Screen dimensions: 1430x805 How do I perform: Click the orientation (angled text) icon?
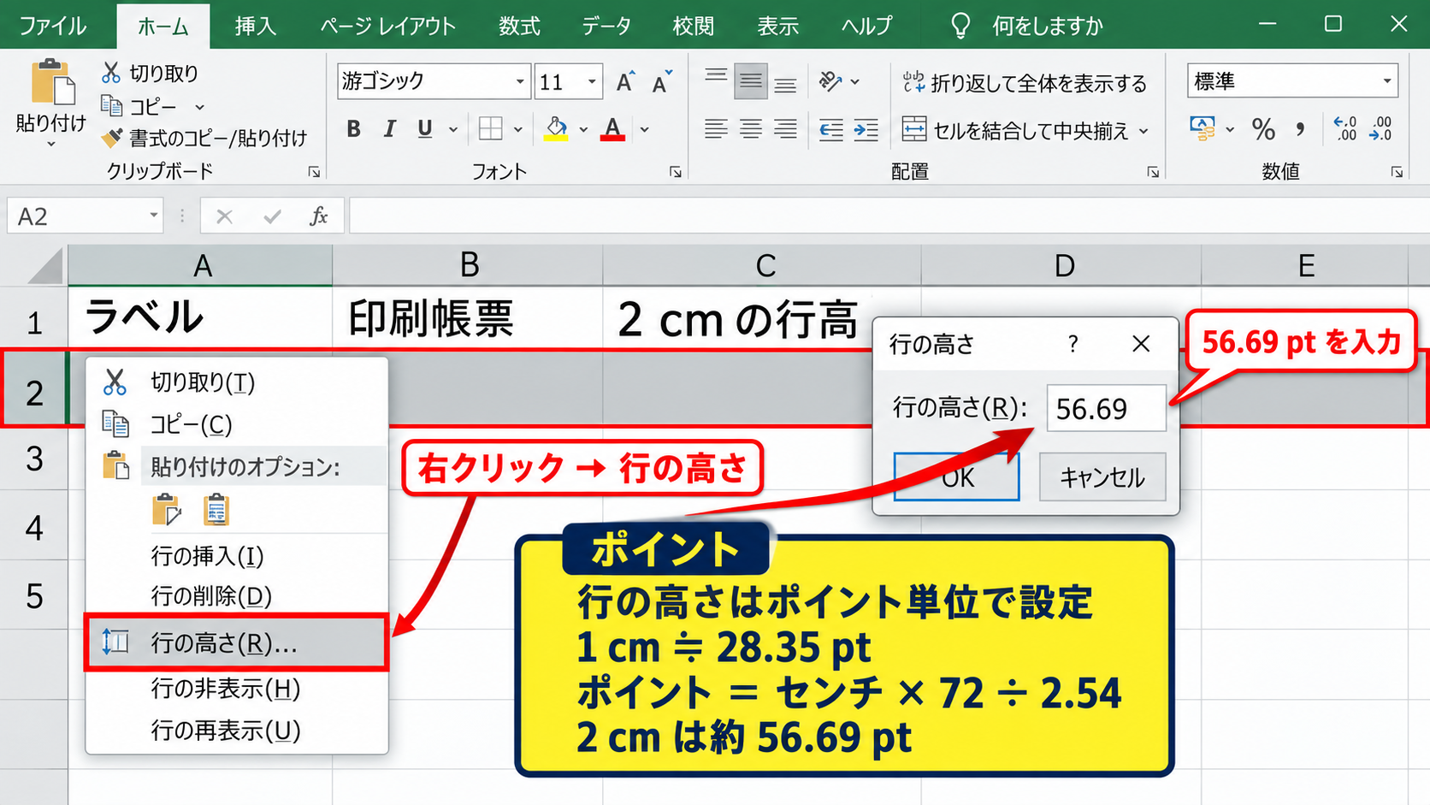[830, 81]
